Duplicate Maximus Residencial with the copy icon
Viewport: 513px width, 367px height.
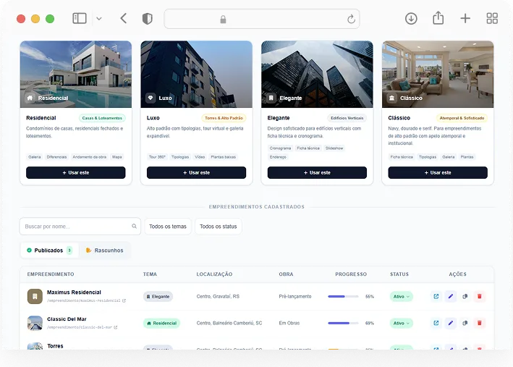(465, 296)
